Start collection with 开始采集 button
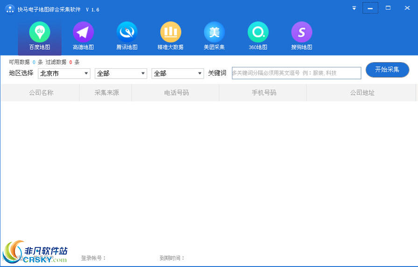This screenshot has height=267, width=418. coord(387,70)
